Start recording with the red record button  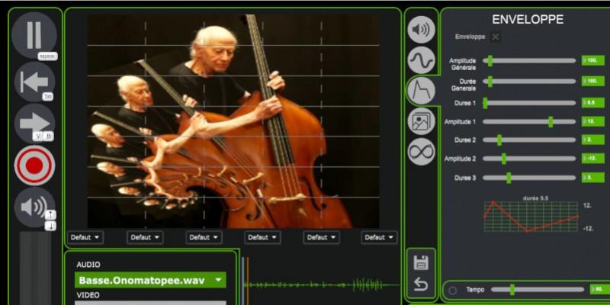(34, 165)
